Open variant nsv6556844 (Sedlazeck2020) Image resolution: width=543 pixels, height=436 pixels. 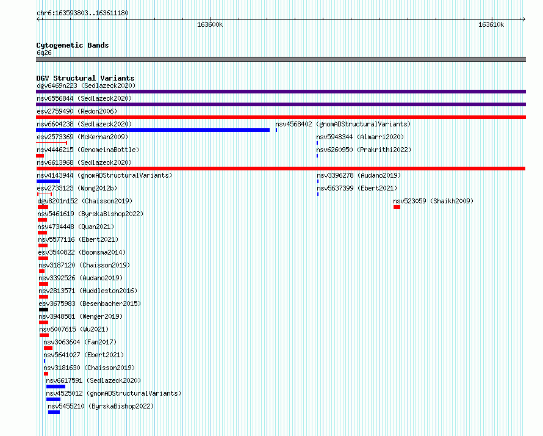pos(84,98)
